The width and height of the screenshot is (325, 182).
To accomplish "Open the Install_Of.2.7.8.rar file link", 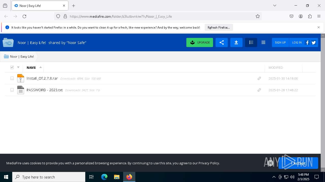I will (x=42, y=78).
